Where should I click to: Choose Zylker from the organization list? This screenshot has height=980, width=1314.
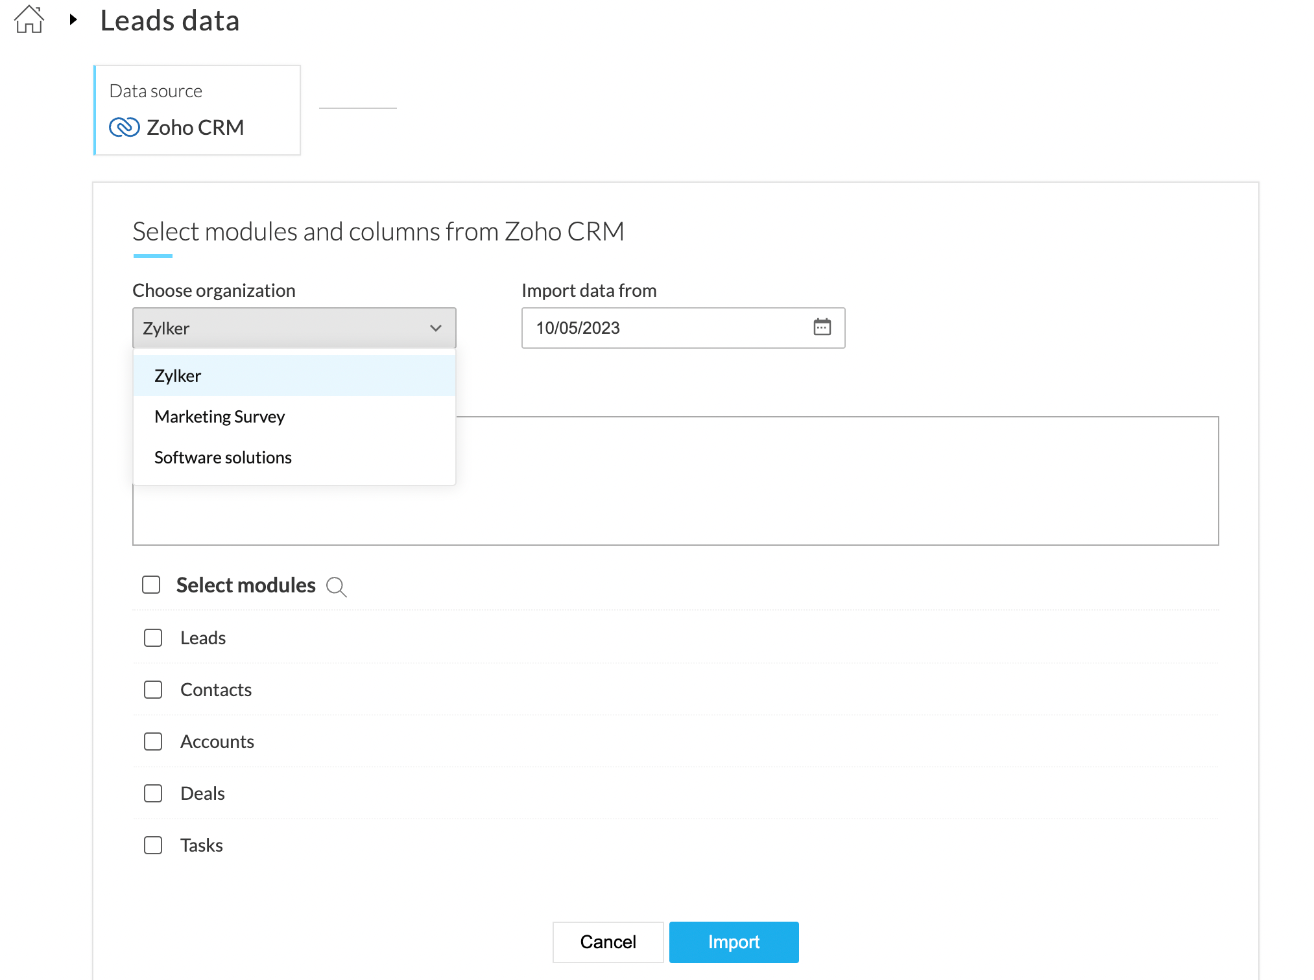pyautogui.click(x=178, y=376)
